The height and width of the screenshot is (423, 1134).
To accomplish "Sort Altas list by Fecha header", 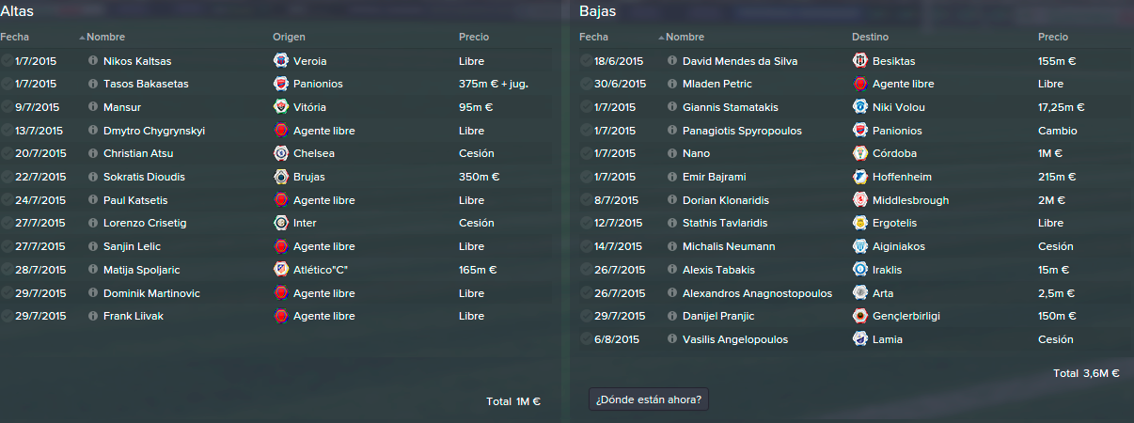I will (15, 38).
